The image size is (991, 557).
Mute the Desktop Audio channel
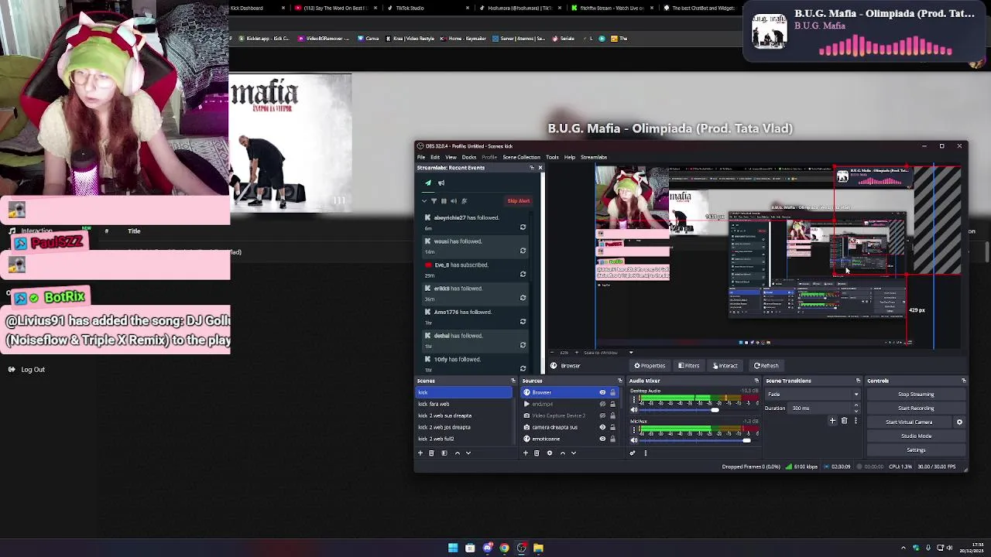pos(633,410)
